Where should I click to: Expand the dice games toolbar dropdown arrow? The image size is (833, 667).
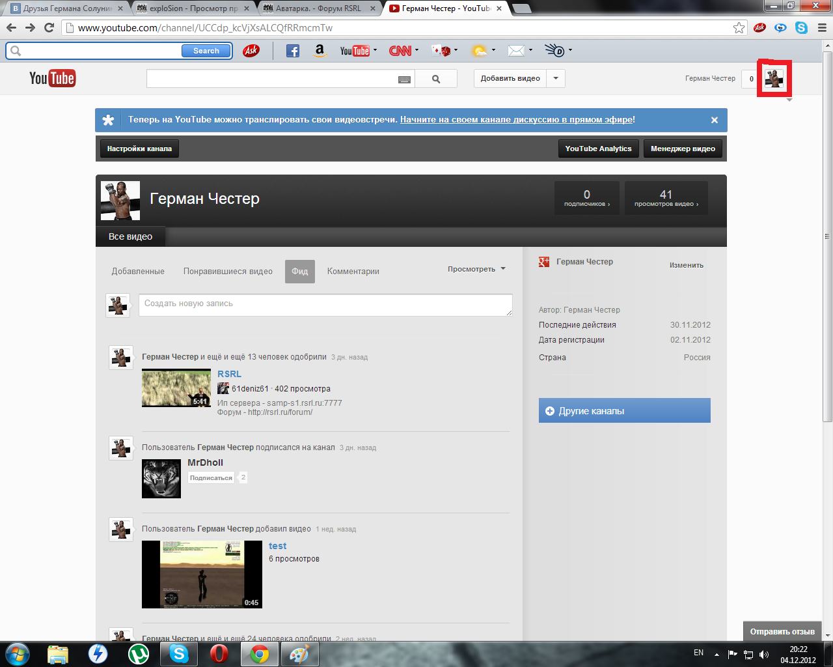[456, 50]
